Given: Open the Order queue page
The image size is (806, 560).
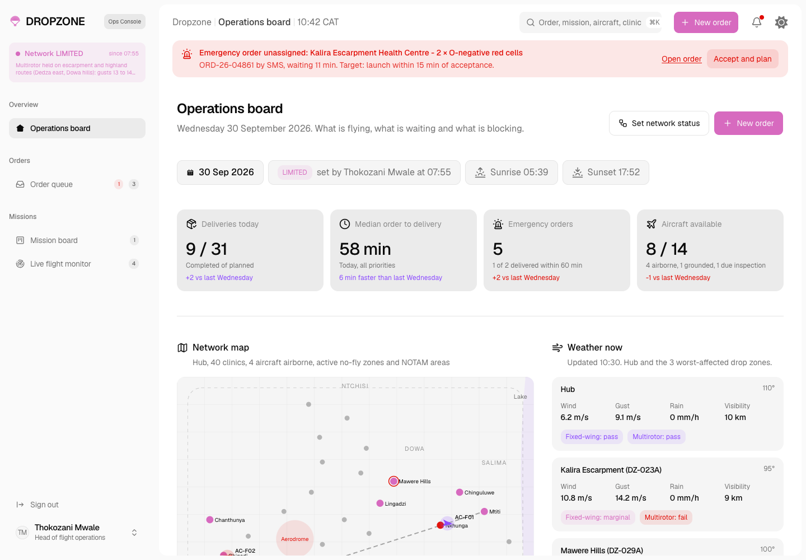Looking at the screenshot, I should (x=77, y=184).
